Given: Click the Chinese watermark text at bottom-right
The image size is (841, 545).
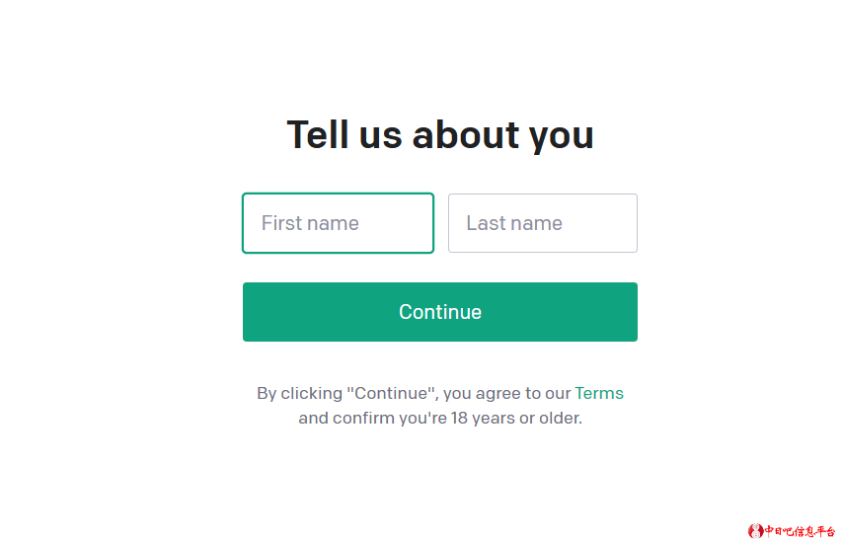Looking at the screenshot, I should click(800, 531).
